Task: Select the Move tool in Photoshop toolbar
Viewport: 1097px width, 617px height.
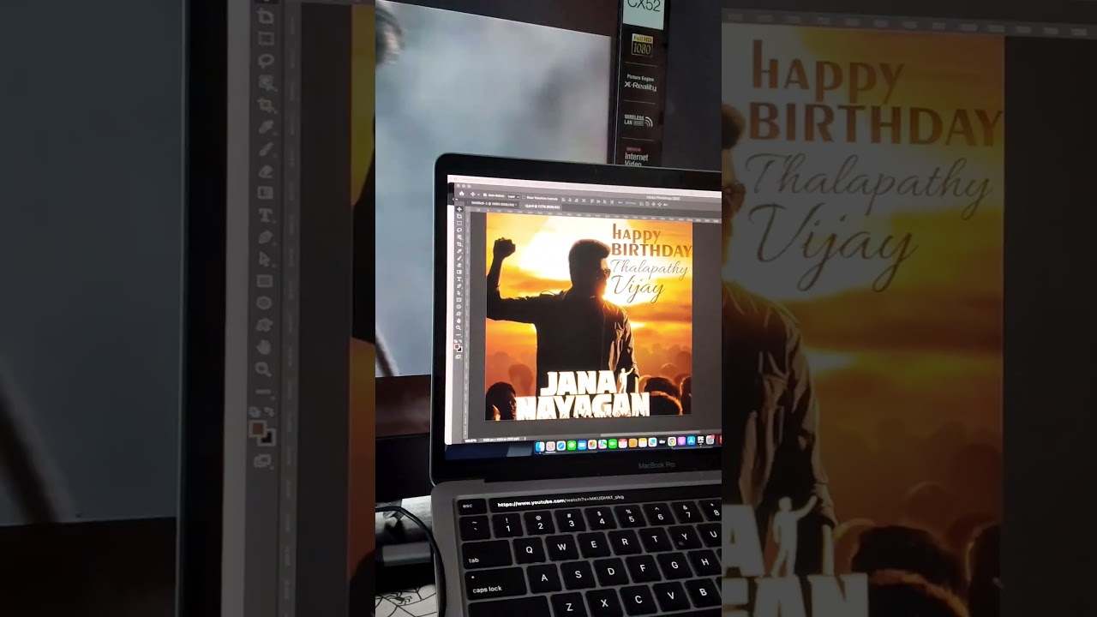Action: coord(459,209)
